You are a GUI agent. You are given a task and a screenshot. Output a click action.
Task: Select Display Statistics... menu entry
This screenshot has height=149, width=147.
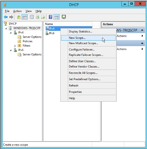(80, 31)
